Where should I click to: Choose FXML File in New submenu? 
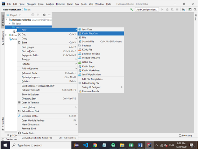101,50
